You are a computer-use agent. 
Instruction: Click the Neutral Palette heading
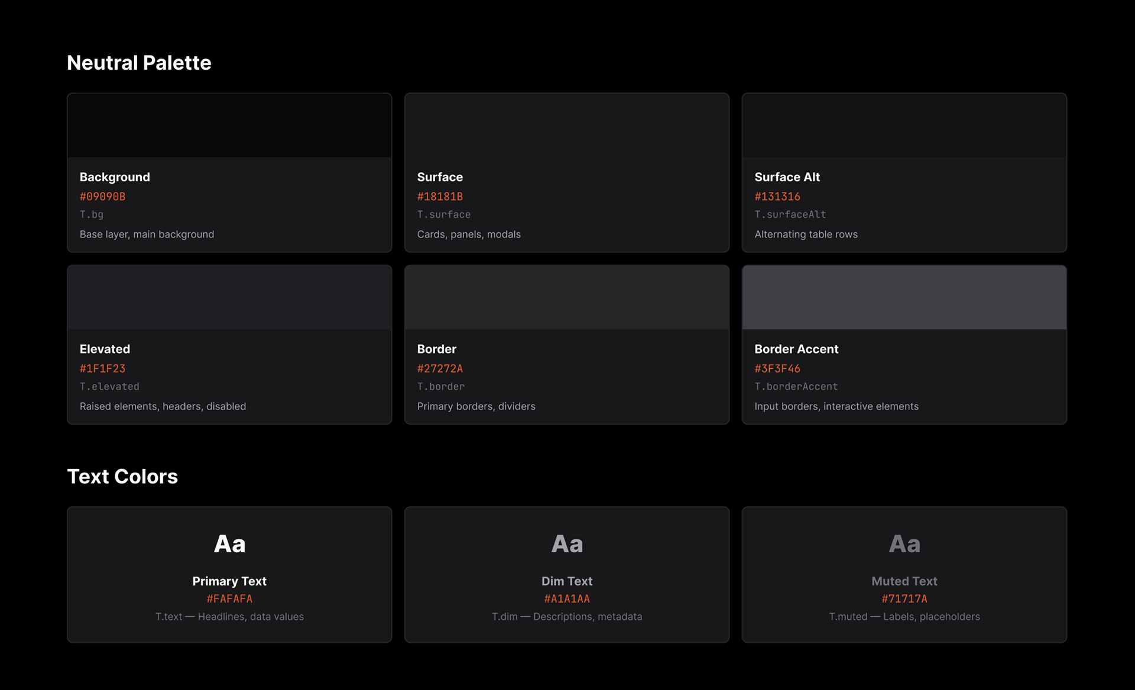[139, 63]
